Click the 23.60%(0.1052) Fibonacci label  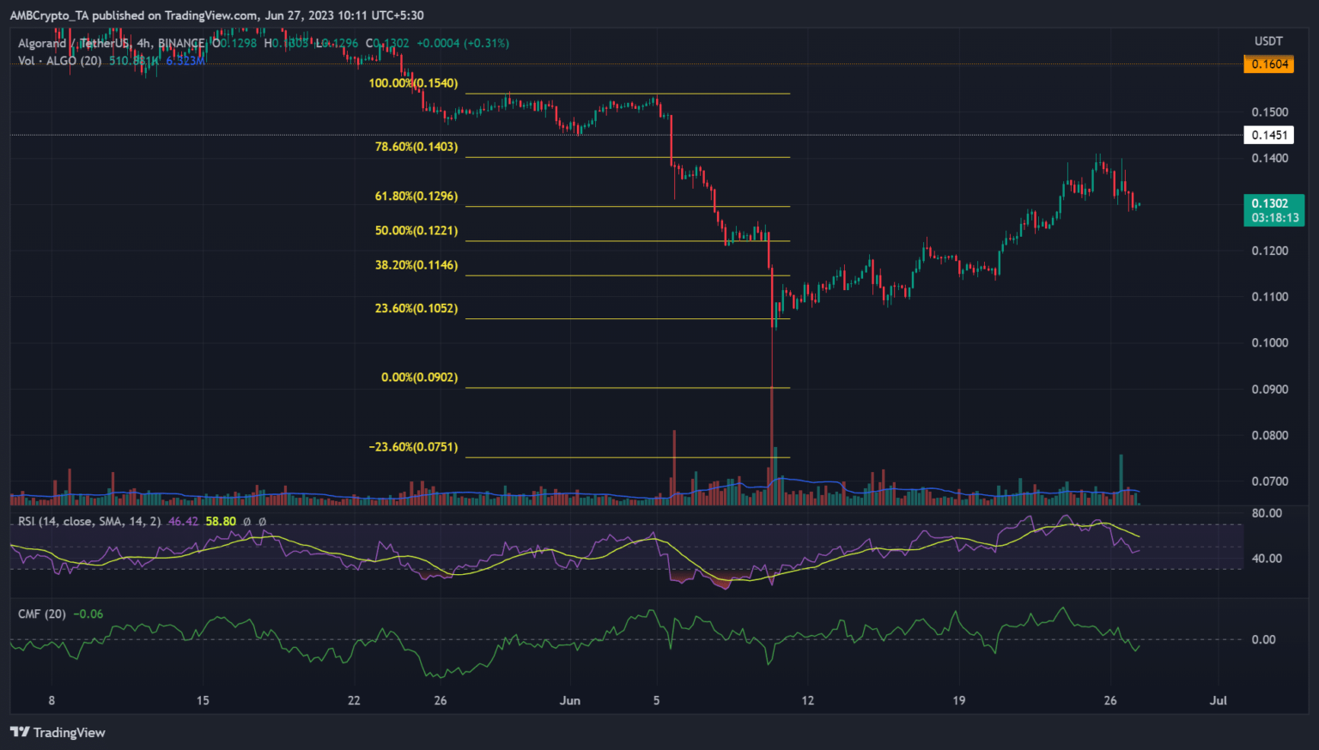tap(416, 308)
